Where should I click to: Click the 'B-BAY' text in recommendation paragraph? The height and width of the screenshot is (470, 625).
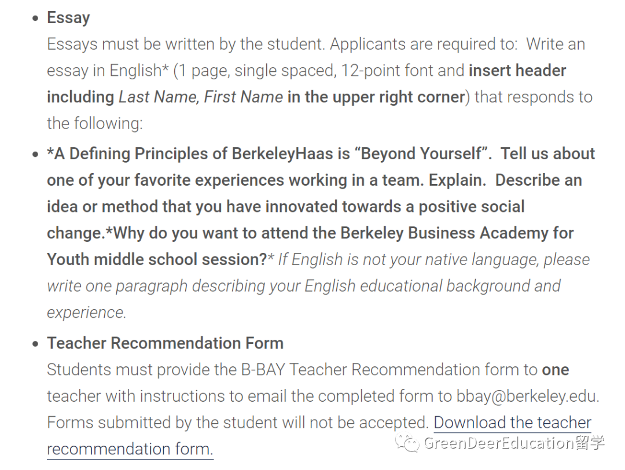(263, 369)
